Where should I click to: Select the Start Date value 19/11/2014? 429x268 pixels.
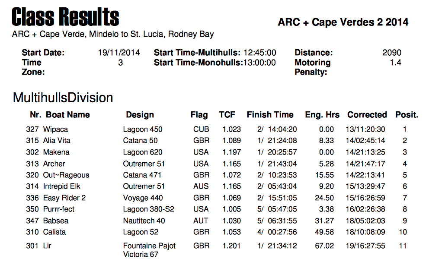(x=119, y=52)
